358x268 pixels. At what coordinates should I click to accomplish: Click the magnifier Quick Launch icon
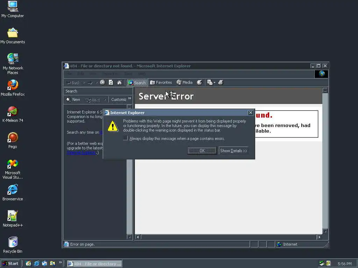click(x=52, y=263)
